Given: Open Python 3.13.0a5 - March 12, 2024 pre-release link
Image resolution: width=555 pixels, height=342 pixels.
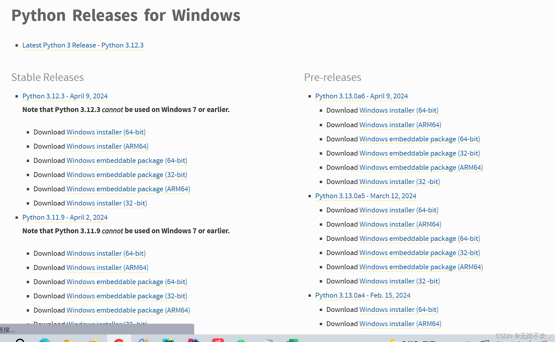Looking at the screenshot, I should [366, 196].
